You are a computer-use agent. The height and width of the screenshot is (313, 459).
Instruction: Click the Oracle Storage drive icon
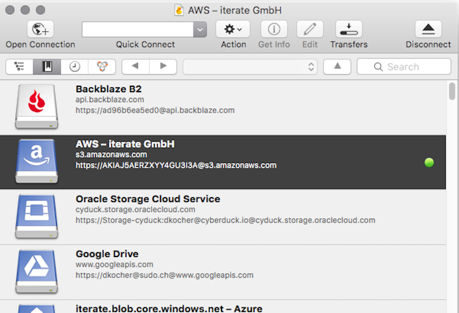click(37, 216)
